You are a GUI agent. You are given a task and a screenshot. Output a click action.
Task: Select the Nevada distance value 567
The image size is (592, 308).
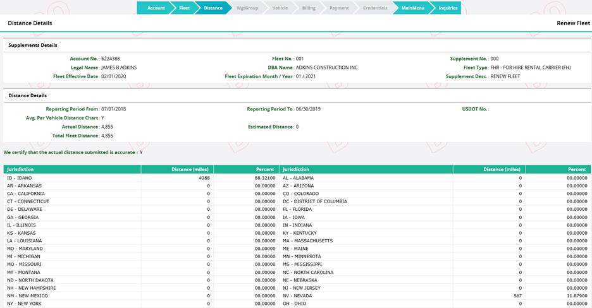(x=517, y=296)
